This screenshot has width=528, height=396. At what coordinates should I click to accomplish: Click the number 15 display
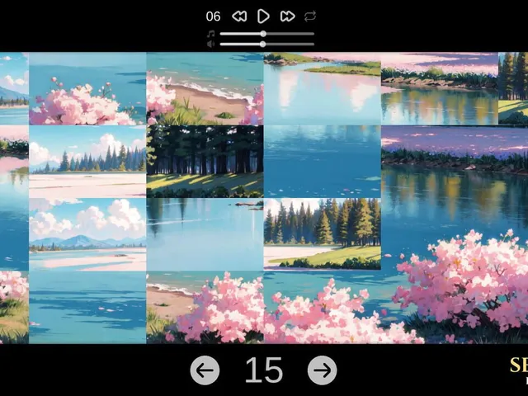[264, 370]
